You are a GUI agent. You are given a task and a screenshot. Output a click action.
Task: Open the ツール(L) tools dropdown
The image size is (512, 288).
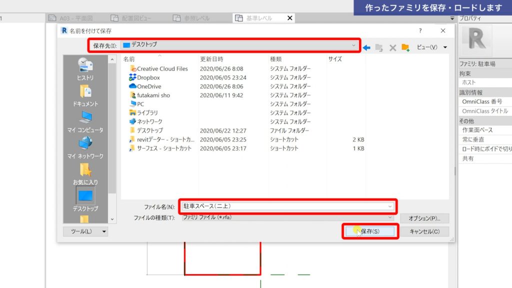coord(85,231)
